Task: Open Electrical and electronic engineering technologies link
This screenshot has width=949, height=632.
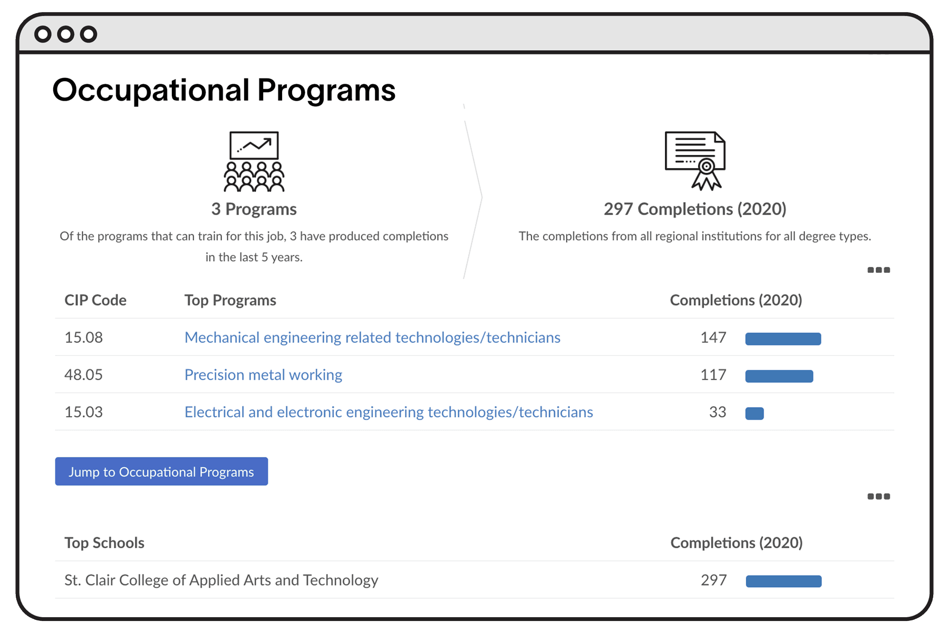Action: pos(389,412)
